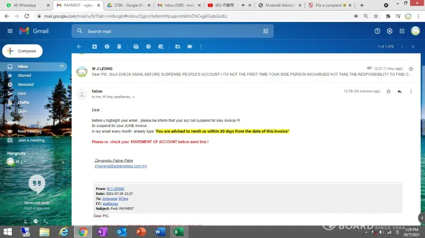Viewport: 425px width, 238px height.
Task: Show hidden system tray icons arrow
Action: point(366,233)
